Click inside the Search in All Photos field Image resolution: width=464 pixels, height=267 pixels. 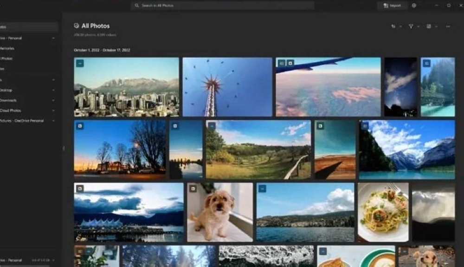point(223,6)
